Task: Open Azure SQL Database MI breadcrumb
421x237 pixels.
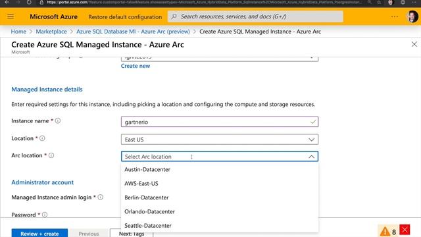Action: click(x=133, y=32)
